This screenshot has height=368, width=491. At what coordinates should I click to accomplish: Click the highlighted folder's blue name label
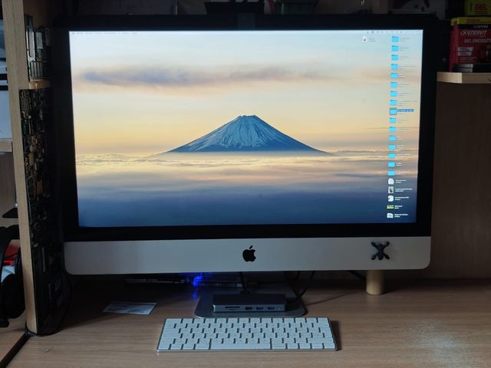404,111
